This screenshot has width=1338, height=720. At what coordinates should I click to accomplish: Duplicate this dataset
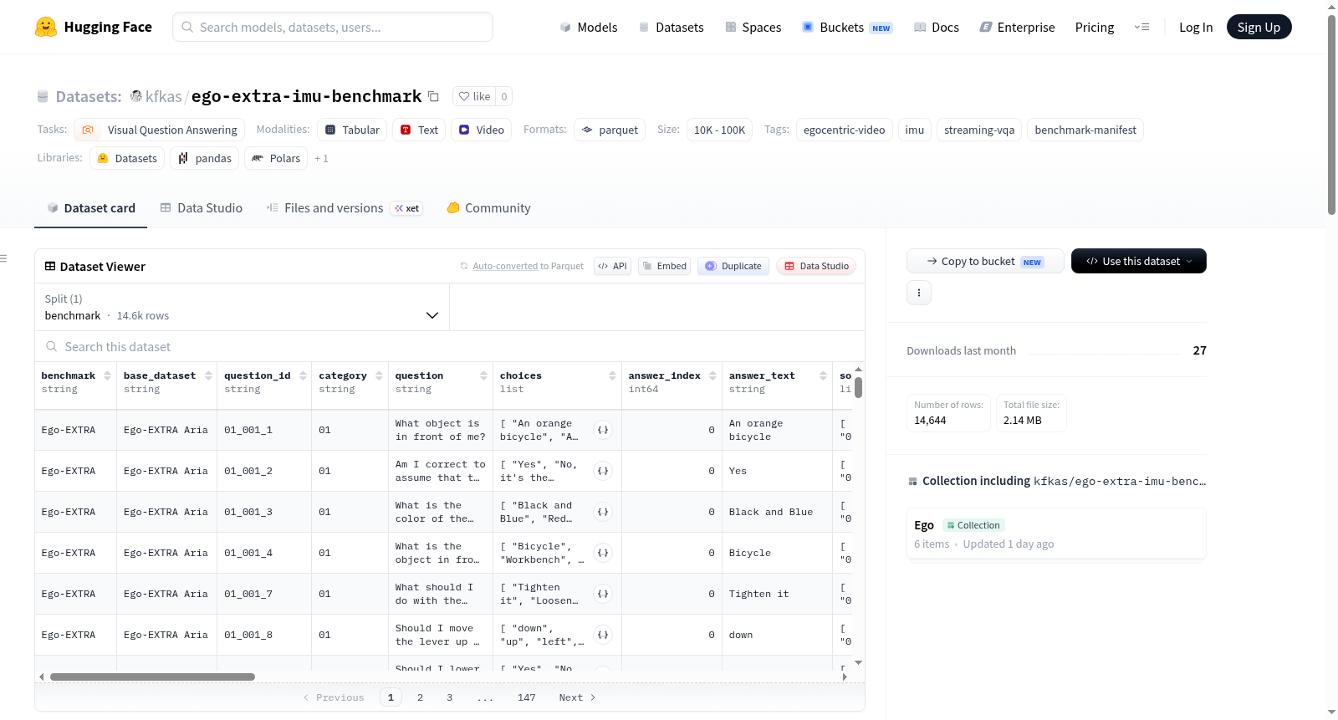(x=733, y=266)
